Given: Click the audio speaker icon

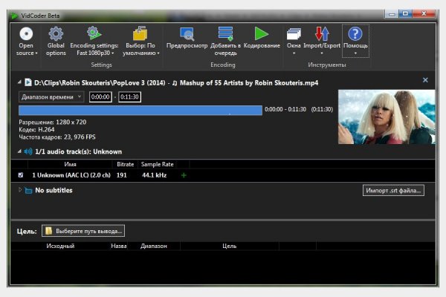Looking at the screenshot, I should [x=28, y=151].
